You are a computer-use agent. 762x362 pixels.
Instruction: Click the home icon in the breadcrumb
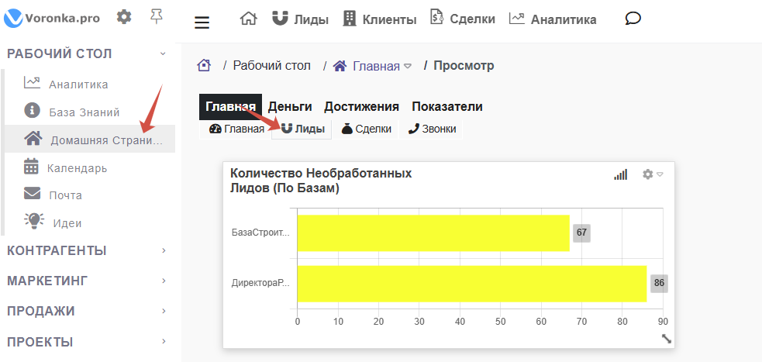pyautogui.click(x=204, y=66)
